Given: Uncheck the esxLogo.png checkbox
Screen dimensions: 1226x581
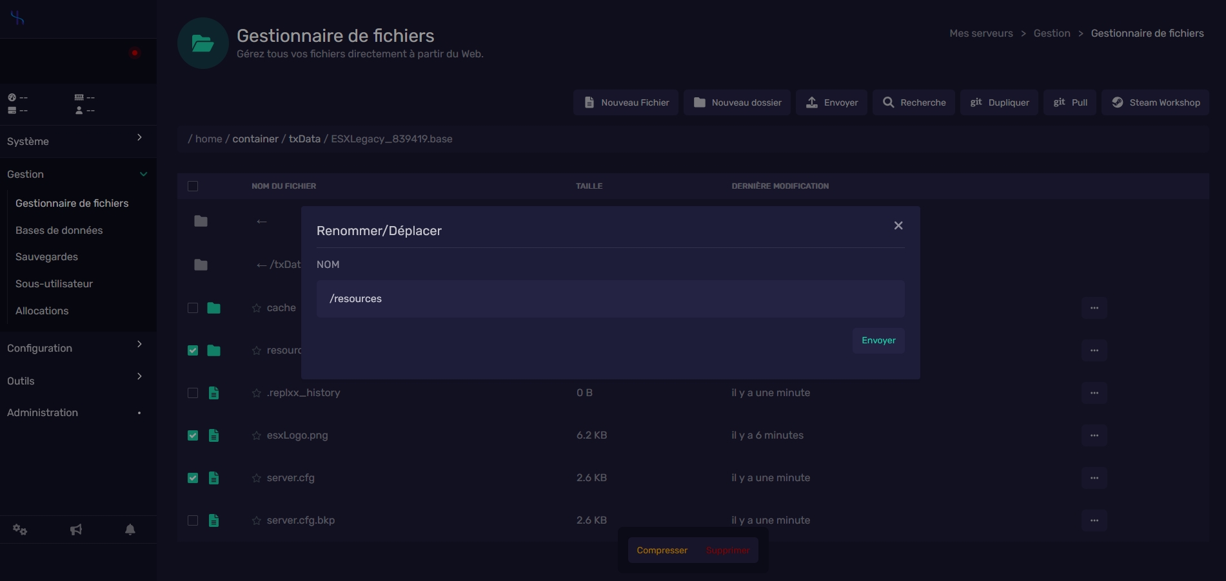Looking at the screenshot, I should pyautogui.click(x=193, y=435).
